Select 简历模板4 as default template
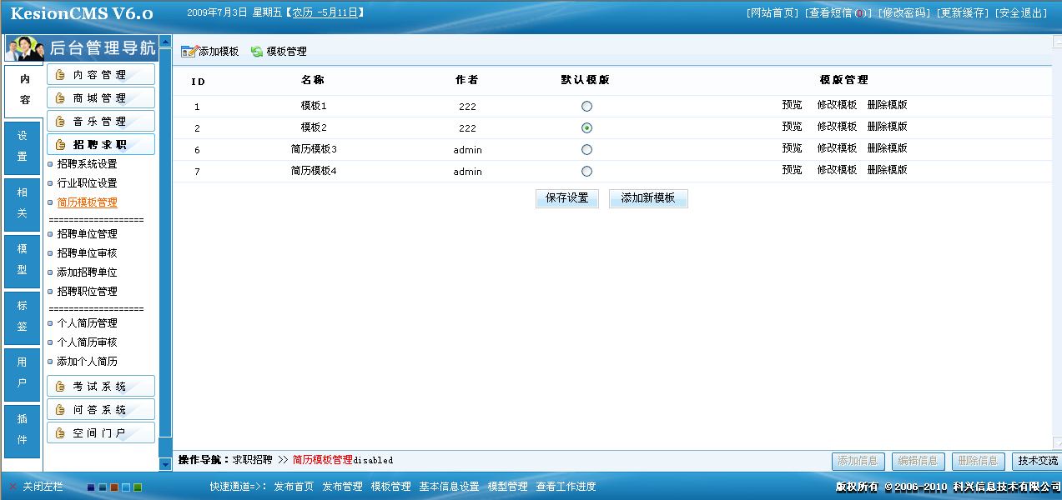The image size is (1062, 500). coord(586,171)
